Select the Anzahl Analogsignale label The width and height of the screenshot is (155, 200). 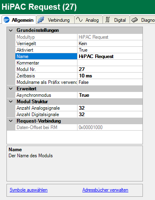(x=46, y=108)
